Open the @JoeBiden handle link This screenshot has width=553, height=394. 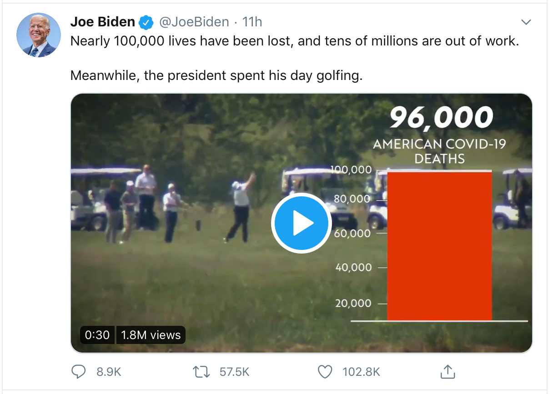[x=194, y=22]
